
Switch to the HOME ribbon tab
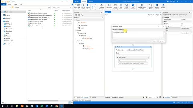(x=77, y=2)
